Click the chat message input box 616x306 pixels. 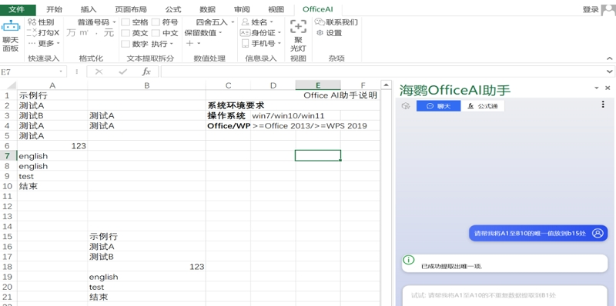[505, 295]
